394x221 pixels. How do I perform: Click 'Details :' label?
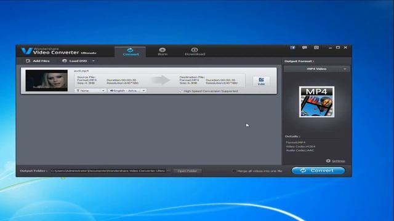[x=292, y=136]
